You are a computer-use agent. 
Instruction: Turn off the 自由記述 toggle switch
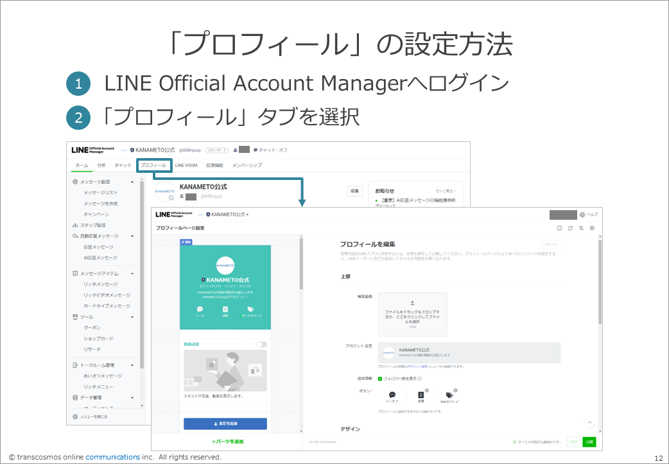(262, 343)
